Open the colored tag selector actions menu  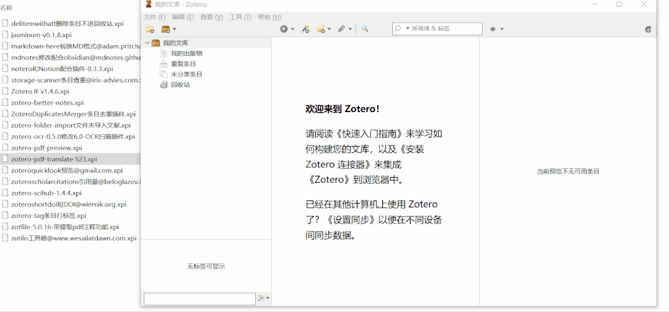point(264,298)
